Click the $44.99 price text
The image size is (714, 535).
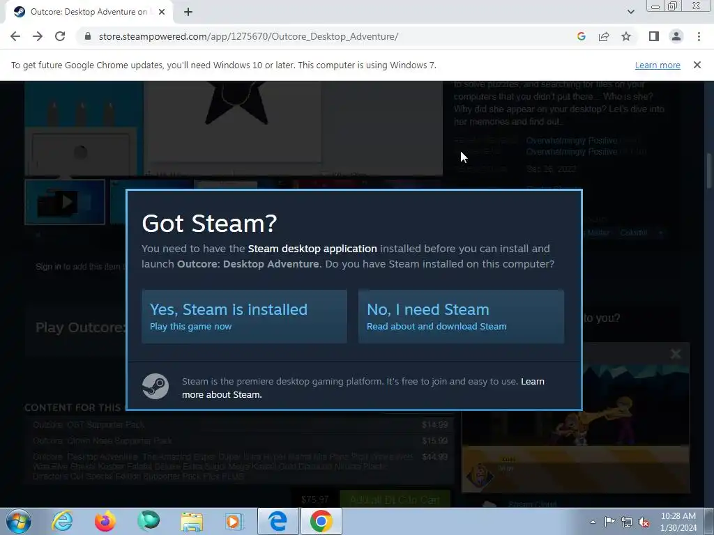pyautogui.click(x=434, y=457)
